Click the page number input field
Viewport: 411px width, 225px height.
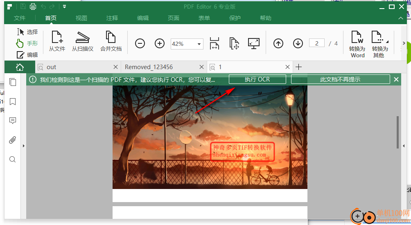316,43
